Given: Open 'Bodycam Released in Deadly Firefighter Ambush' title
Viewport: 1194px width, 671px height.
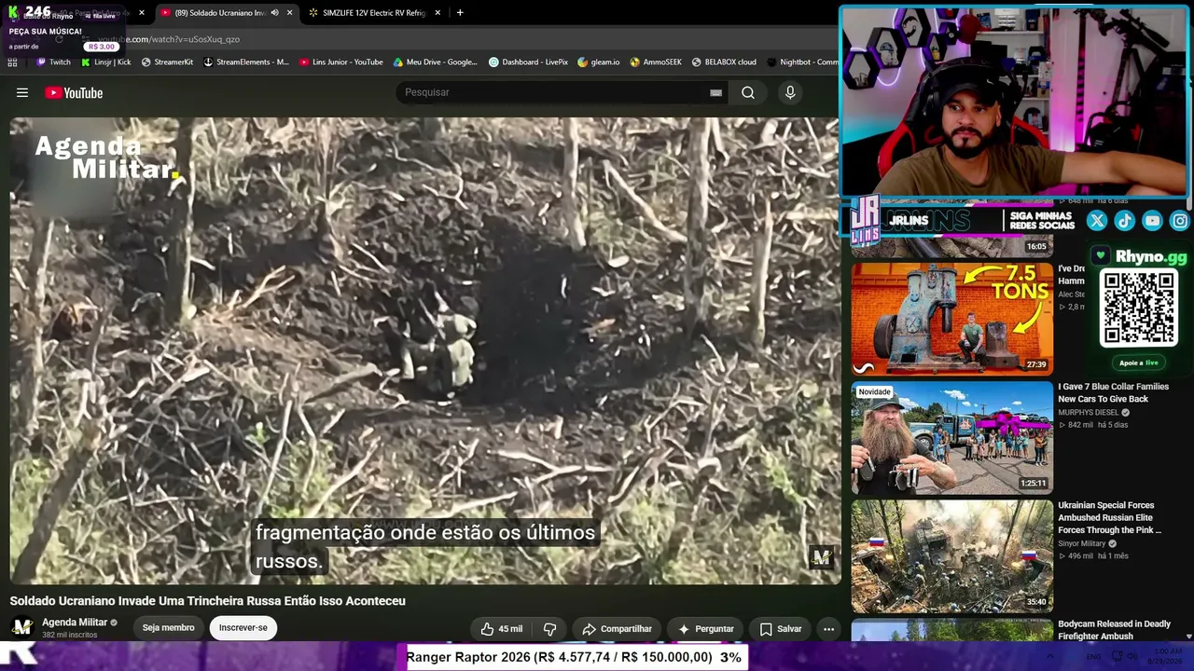Looking at the screenshot, I should tap(1114, 630).
